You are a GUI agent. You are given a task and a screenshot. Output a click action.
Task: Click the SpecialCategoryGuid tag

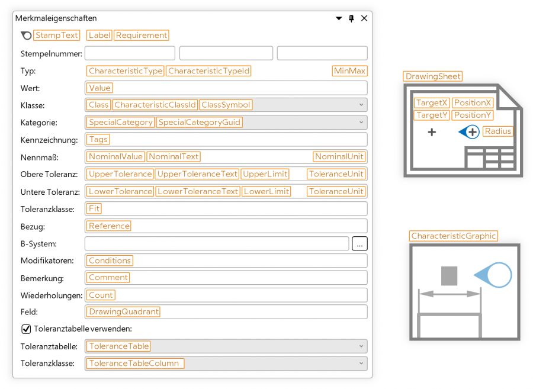coord(199,123)
